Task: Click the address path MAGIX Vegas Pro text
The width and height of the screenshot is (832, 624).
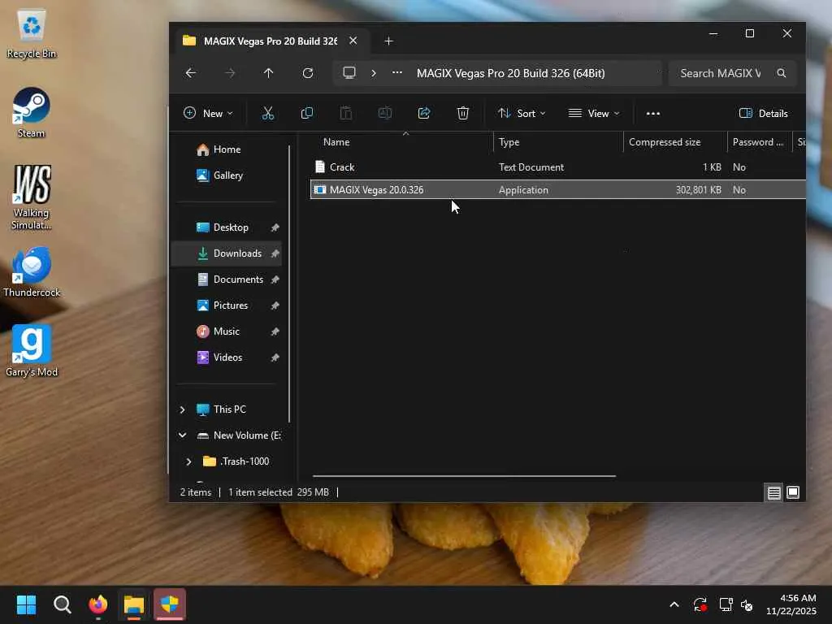Action: click(510, 73)
